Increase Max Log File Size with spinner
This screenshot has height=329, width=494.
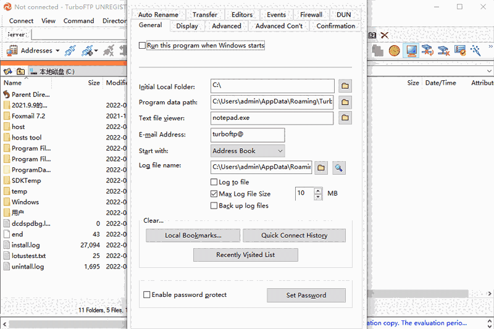tap(318, 191)
